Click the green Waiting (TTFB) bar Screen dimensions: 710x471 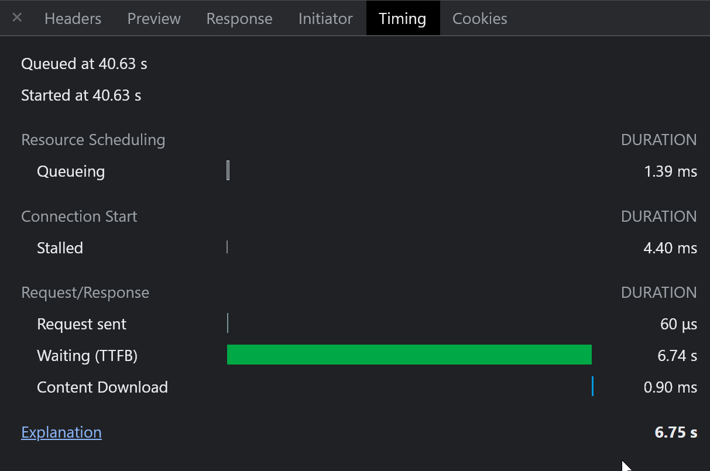(x=409, y=355)
